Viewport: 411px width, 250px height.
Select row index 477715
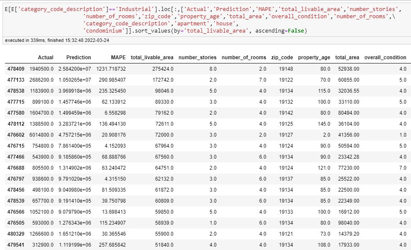point(16,102)
